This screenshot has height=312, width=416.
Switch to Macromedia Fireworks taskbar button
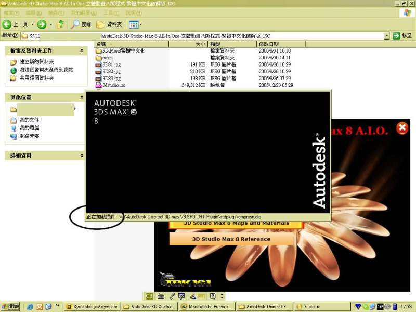click(207, 307)
